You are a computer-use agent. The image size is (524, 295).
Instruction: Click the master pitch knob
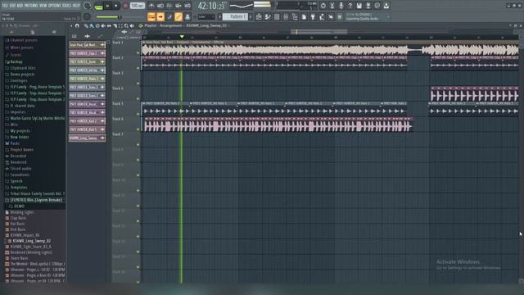87,16
